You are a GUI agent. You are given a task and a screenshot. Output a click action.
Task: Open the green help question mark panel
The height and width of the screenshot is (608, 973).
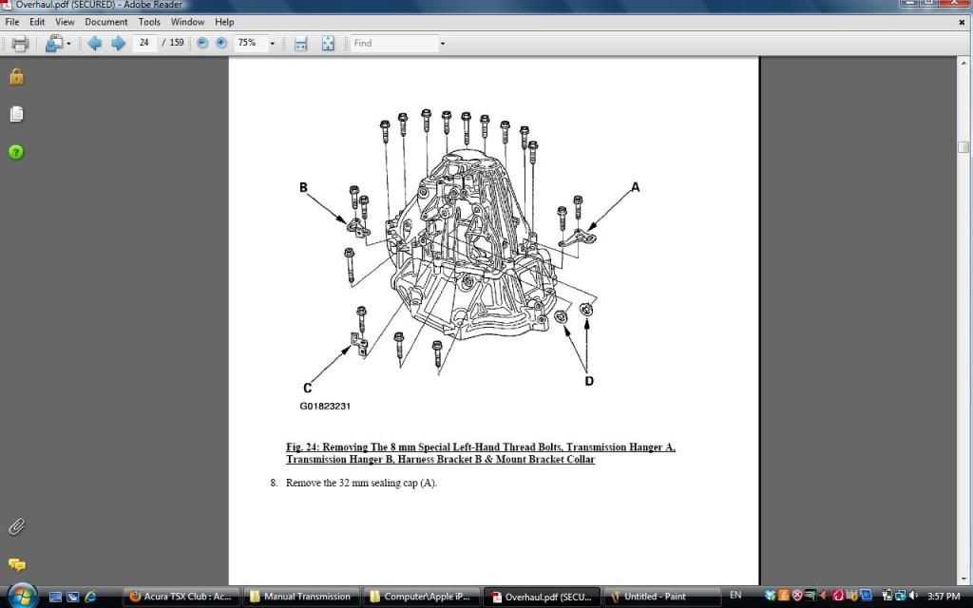[16, 152]
